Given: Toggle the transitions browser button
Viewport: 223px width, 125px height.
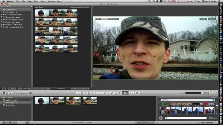Looking at the screenshot, I should 215,93.
